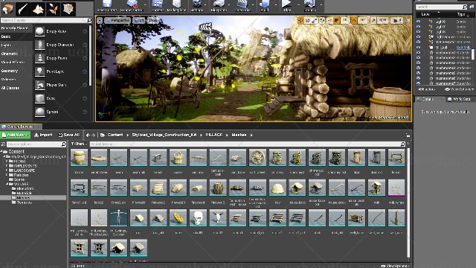Click the Content Browser lock icon
Screen dimensions: 476x268
[x=408, y=135]
